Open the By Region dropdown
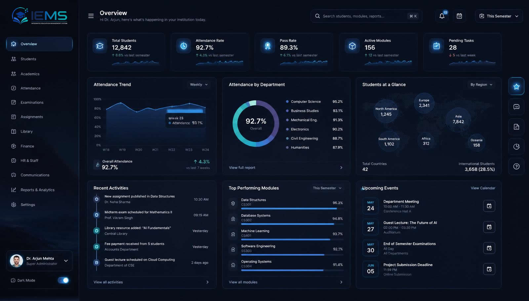This screenshot has height=301, width=529. pyautogui.click(x=481, y=84)
